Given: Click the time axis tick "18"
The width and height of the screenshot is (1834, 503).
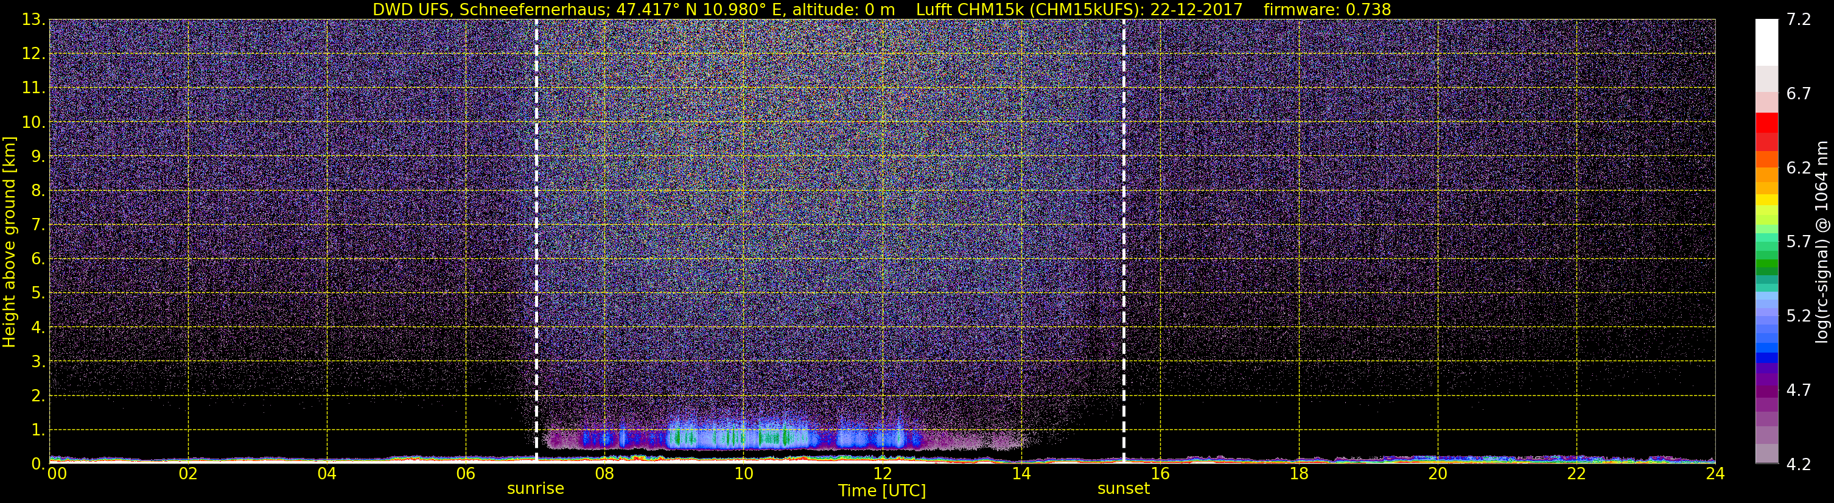Looking at the screenshot, I should [x=1298, y=474].
